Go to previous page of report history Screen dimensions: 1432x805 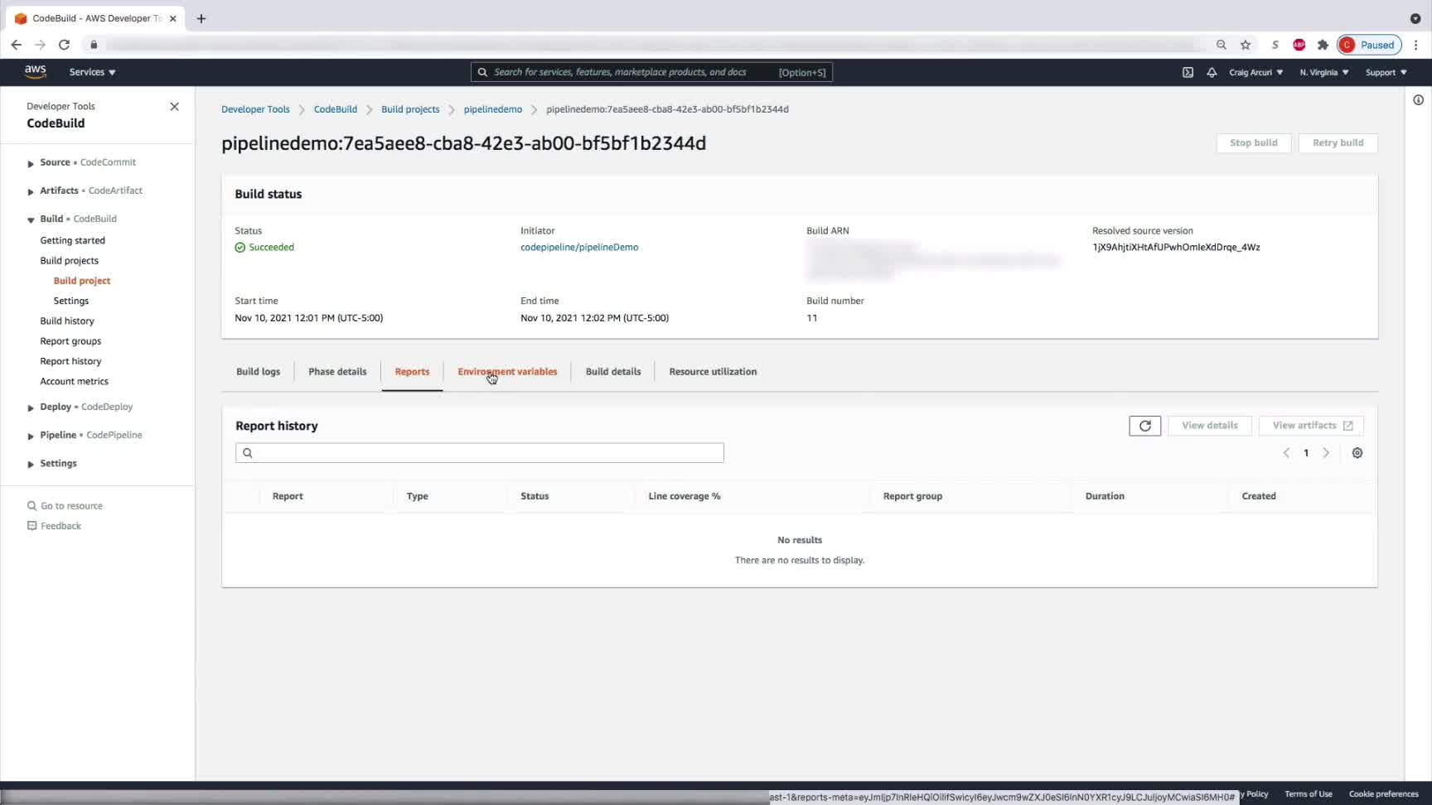1286,453
